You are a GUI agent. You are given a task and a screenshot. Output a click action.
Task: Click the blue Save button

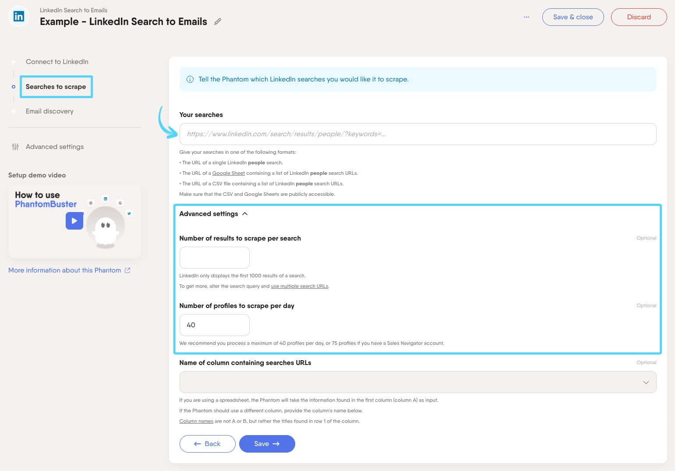pyautogui.click(x=267, y=444)
